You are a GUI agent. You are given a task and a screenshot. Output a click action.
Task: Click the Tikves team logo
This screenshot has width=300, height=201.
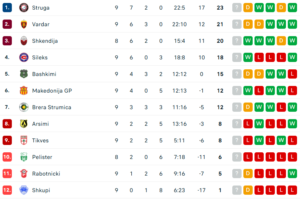pyautogui.click(x=24, y=141)
